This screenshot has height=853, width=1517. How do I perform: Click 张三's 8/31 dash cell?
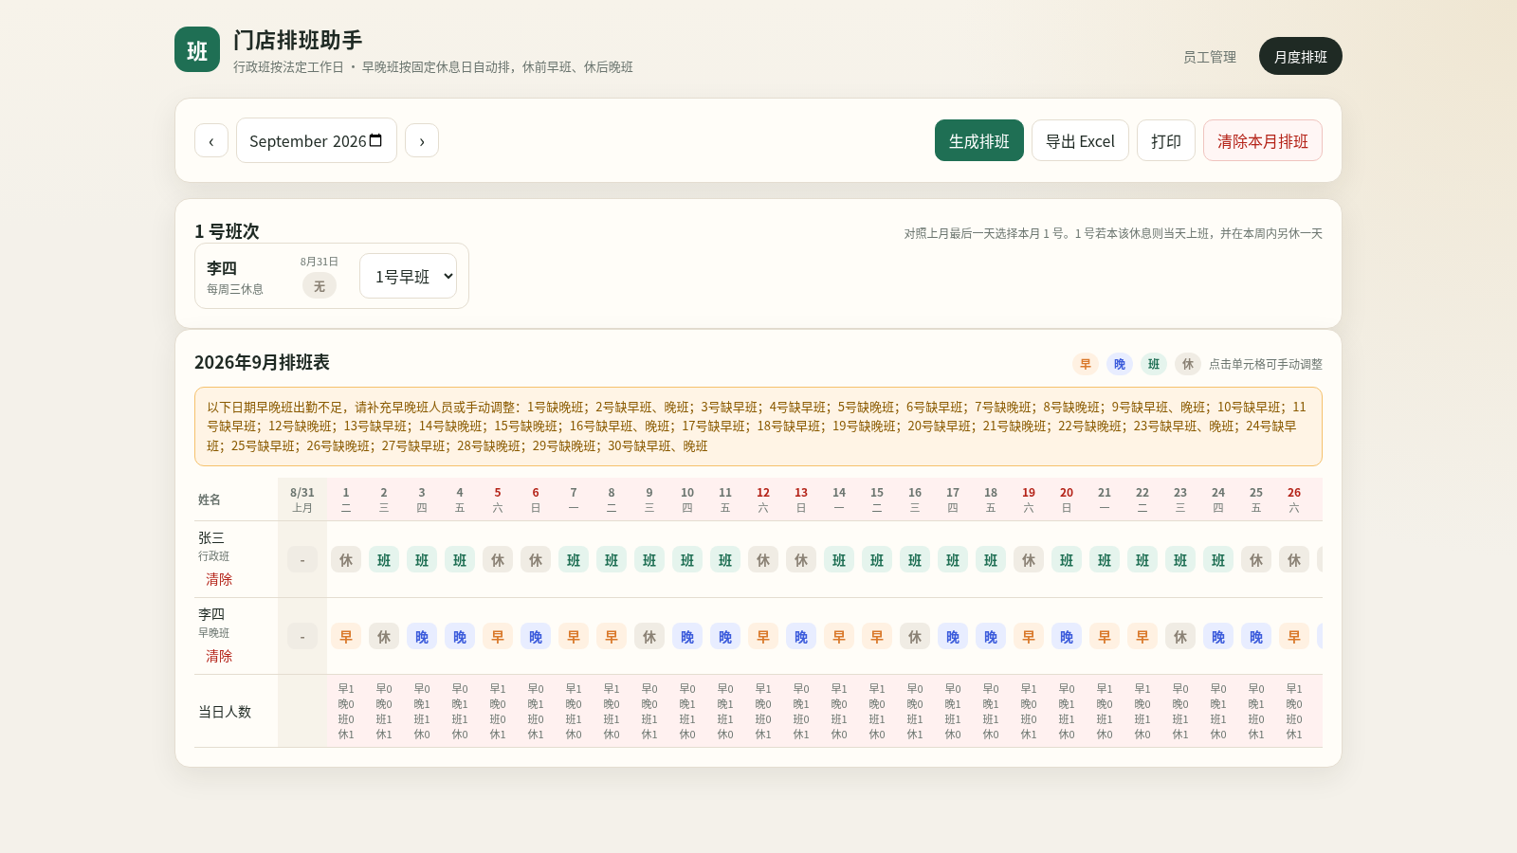click(302, 559)
